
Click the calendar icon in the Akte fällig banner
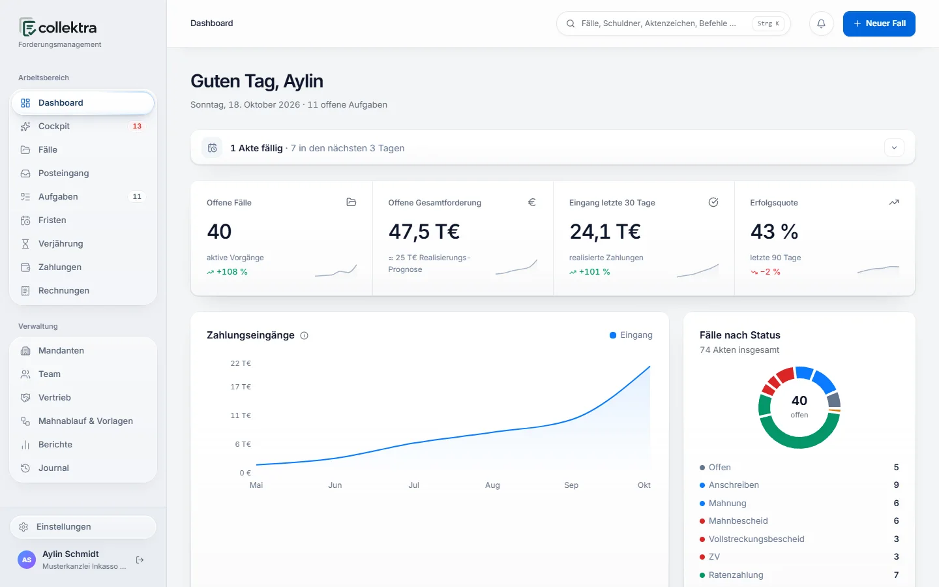click(213, 148)
